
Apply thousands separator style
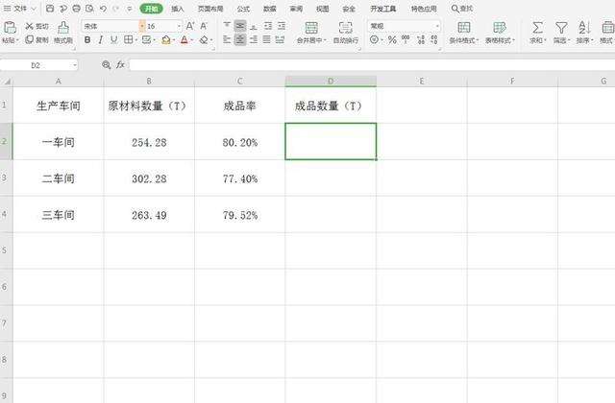(x=406, y=39)
